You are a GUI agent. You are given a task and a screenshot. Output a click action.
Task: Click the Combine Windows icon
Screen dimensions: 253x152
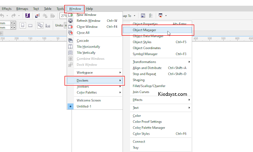pos(71,59)
